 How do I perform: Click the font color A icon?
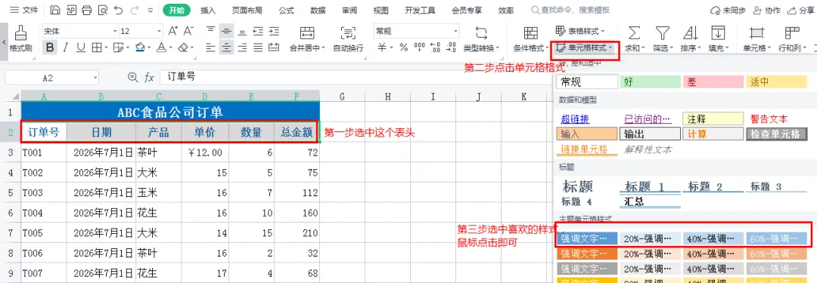click(x=162, y=48)
